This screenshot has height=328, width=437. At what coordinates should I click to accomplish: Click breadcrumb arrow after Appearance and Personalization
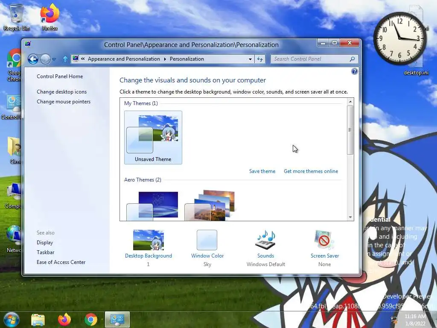pos(165,59)
